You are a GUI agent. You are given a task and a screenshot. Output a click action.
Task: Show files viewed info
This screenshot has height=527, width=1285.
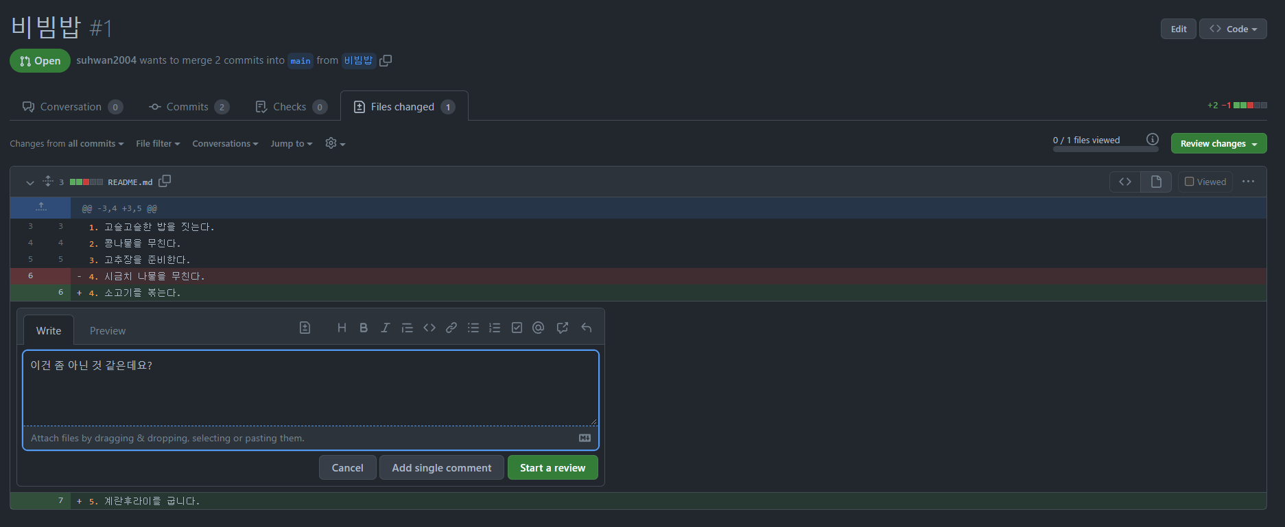1153,139
